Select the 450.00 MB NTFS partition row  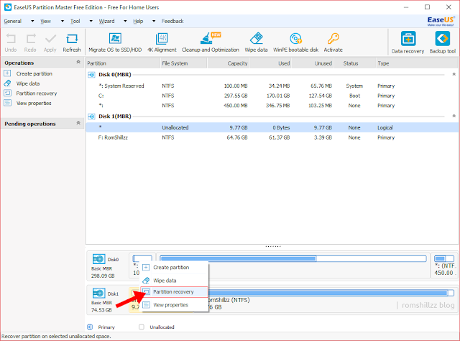(272, 106)
